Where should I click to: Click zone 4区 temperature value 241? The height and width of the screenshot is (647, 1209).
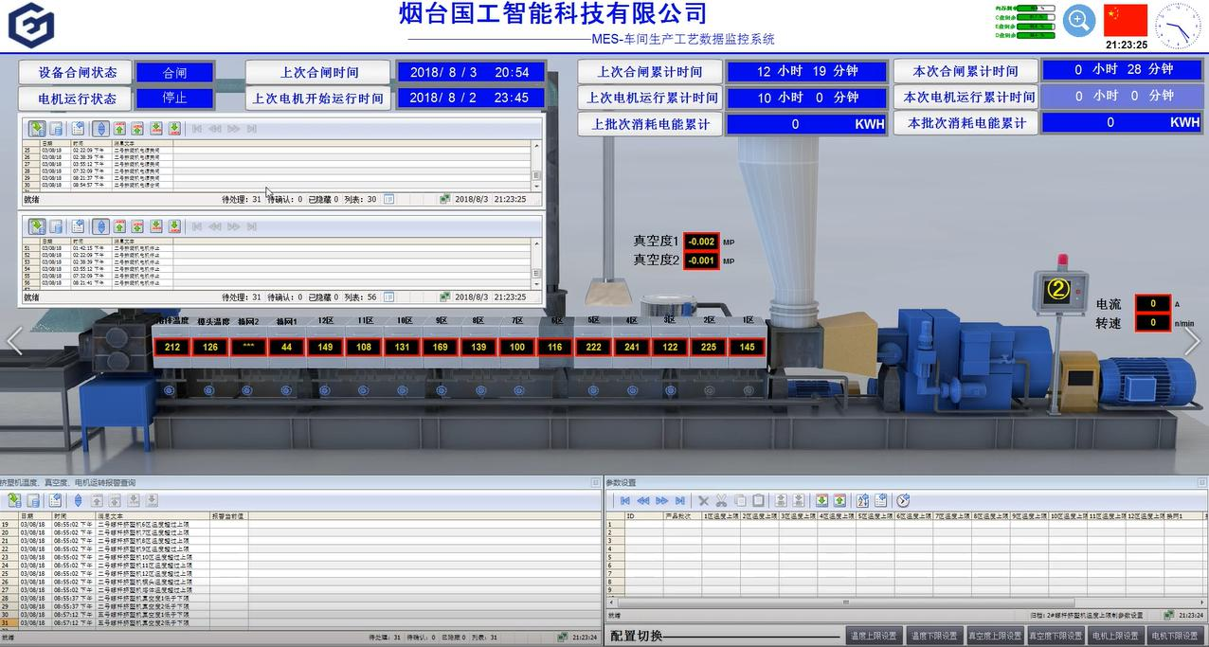[x=631, y=347]
